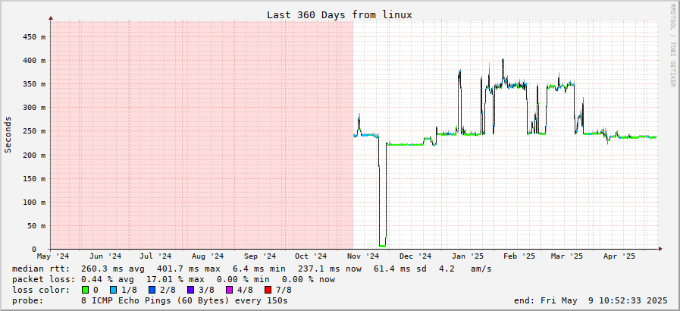Click the red arrow atop the y-axis
This screenshot has height=311, width=680.
coord(51,18)
